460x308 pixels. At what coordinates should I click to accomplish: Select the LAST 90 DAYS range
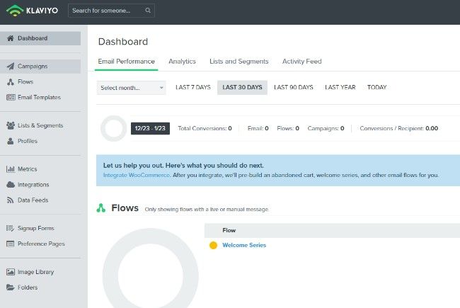[293, 88]
